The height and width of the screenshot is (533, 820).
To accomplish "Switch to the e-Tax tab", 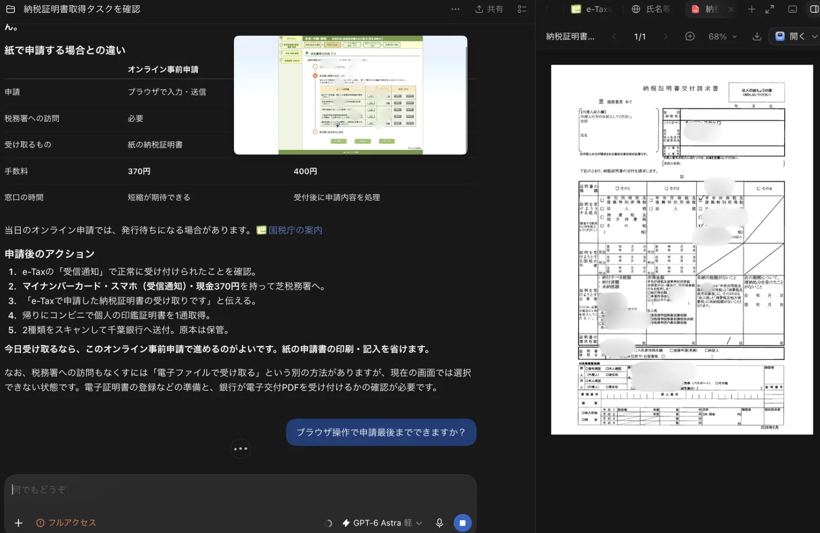I will pyautogui.click(x=592, y=9).
